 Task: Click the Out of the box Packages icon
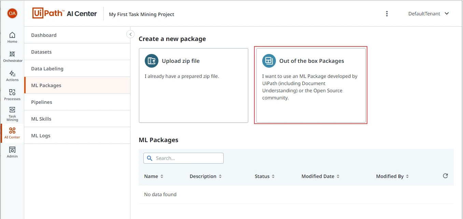click(269, 61)
